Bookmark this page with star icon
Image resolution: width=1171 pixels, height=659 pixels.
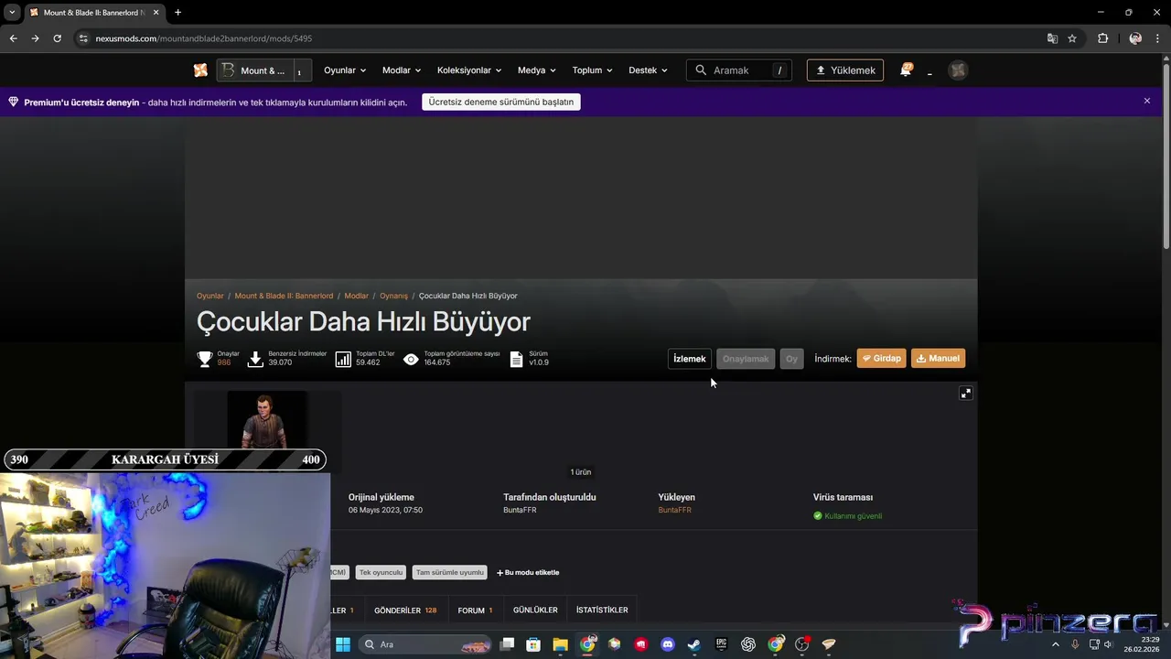coord(1072,38)
